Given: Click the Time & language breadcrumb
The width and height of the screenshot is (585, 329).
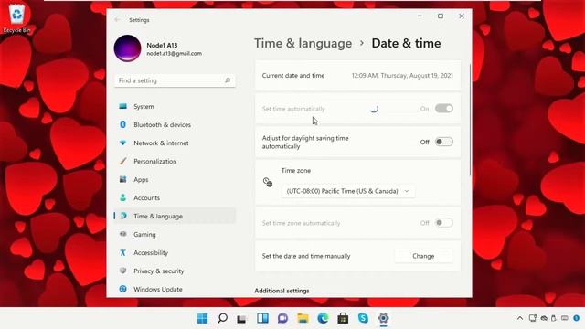Looking at the screenshot, I should [303, 43].
